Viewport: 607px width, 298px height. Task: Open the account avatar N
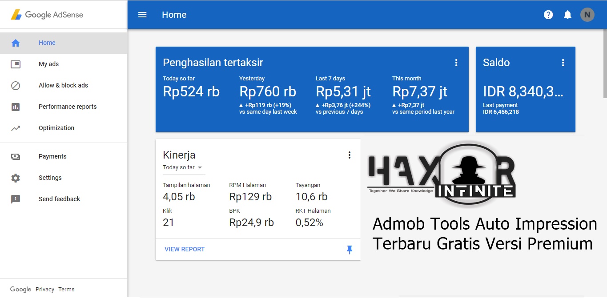tap(587, 15)
